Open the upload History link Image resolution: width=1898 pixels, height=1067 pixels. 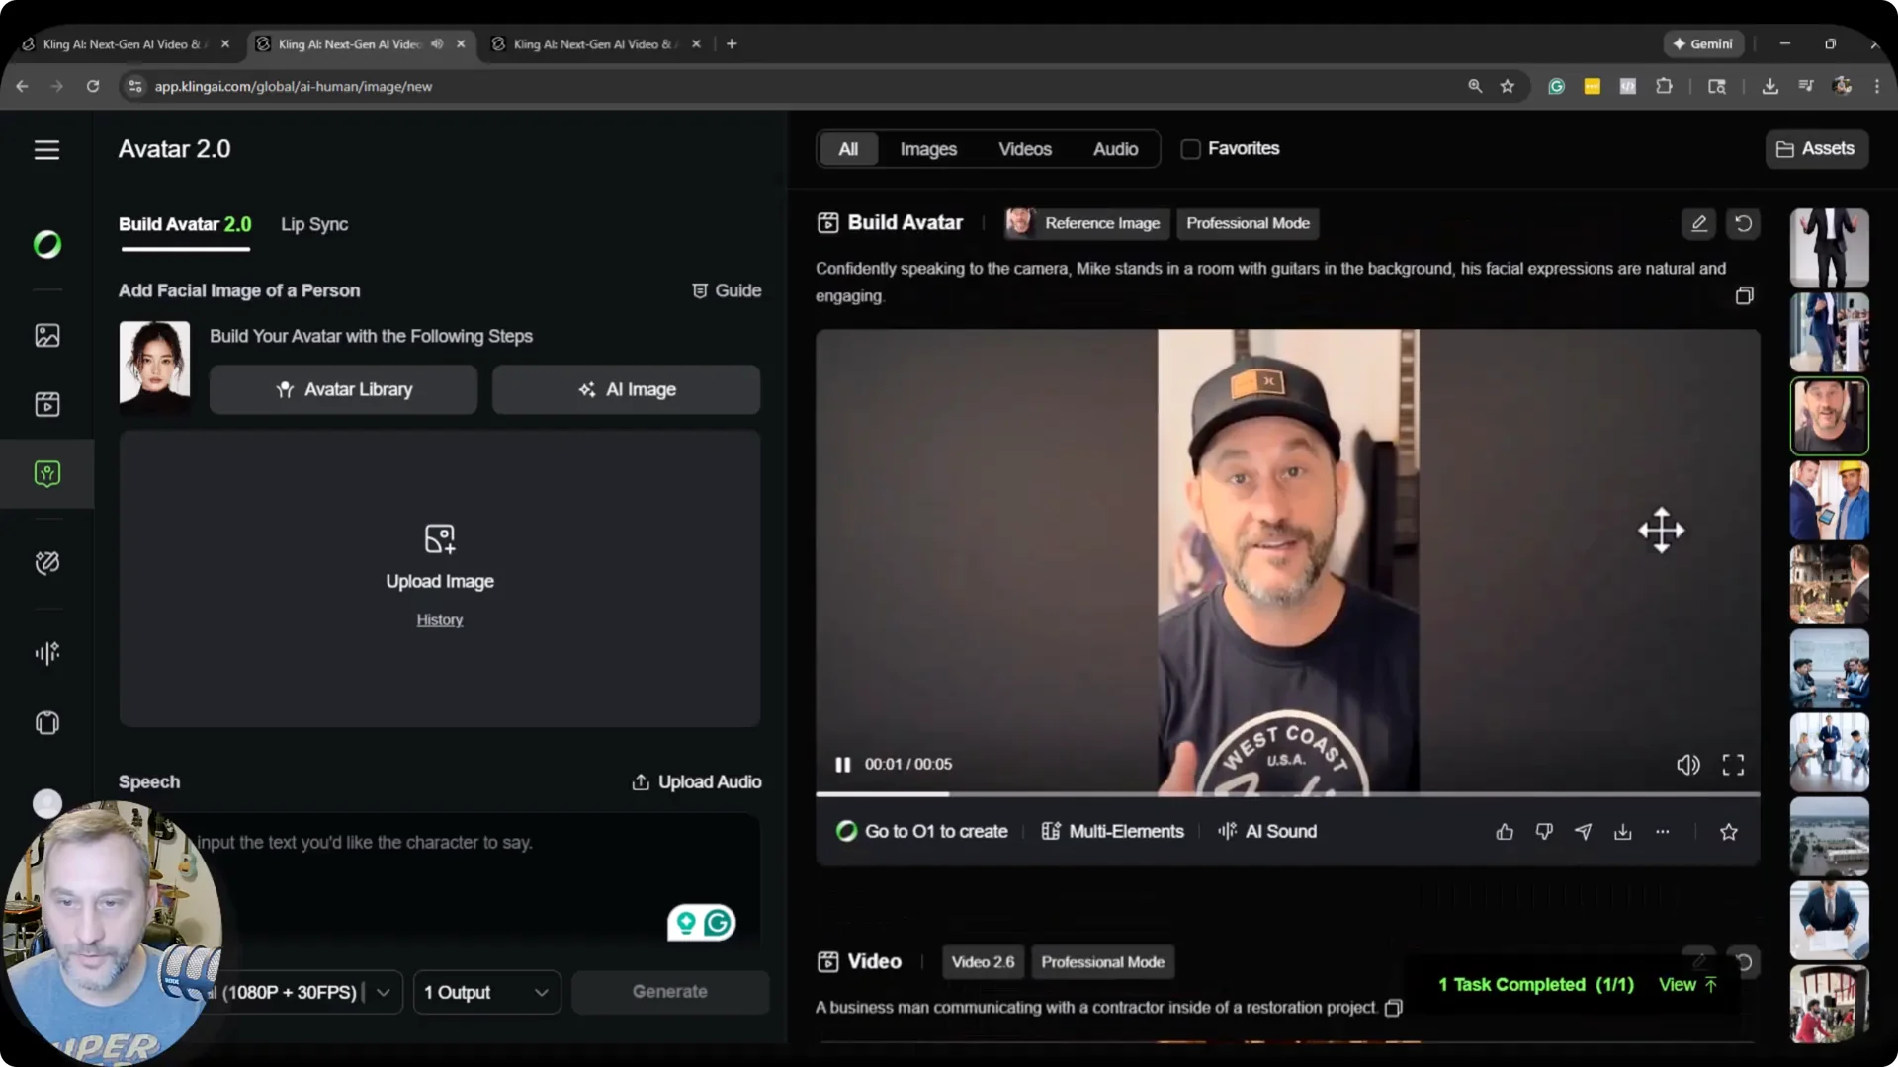click(440, 619)
